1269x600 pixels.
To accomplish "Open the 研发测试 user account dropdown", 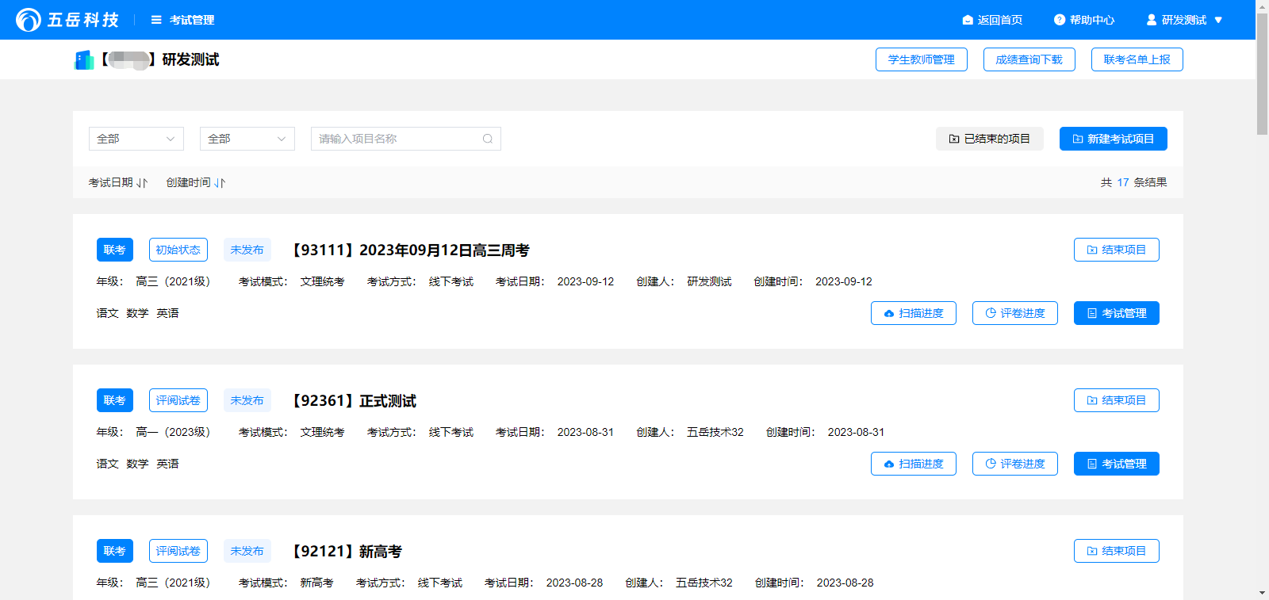I will click(x=1185, y=20).
